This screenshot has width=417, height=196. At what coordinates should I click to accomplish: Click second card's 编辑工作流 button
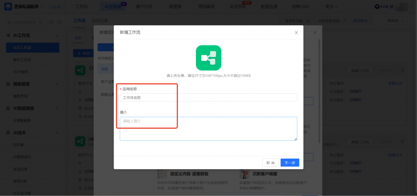point(360,142)
